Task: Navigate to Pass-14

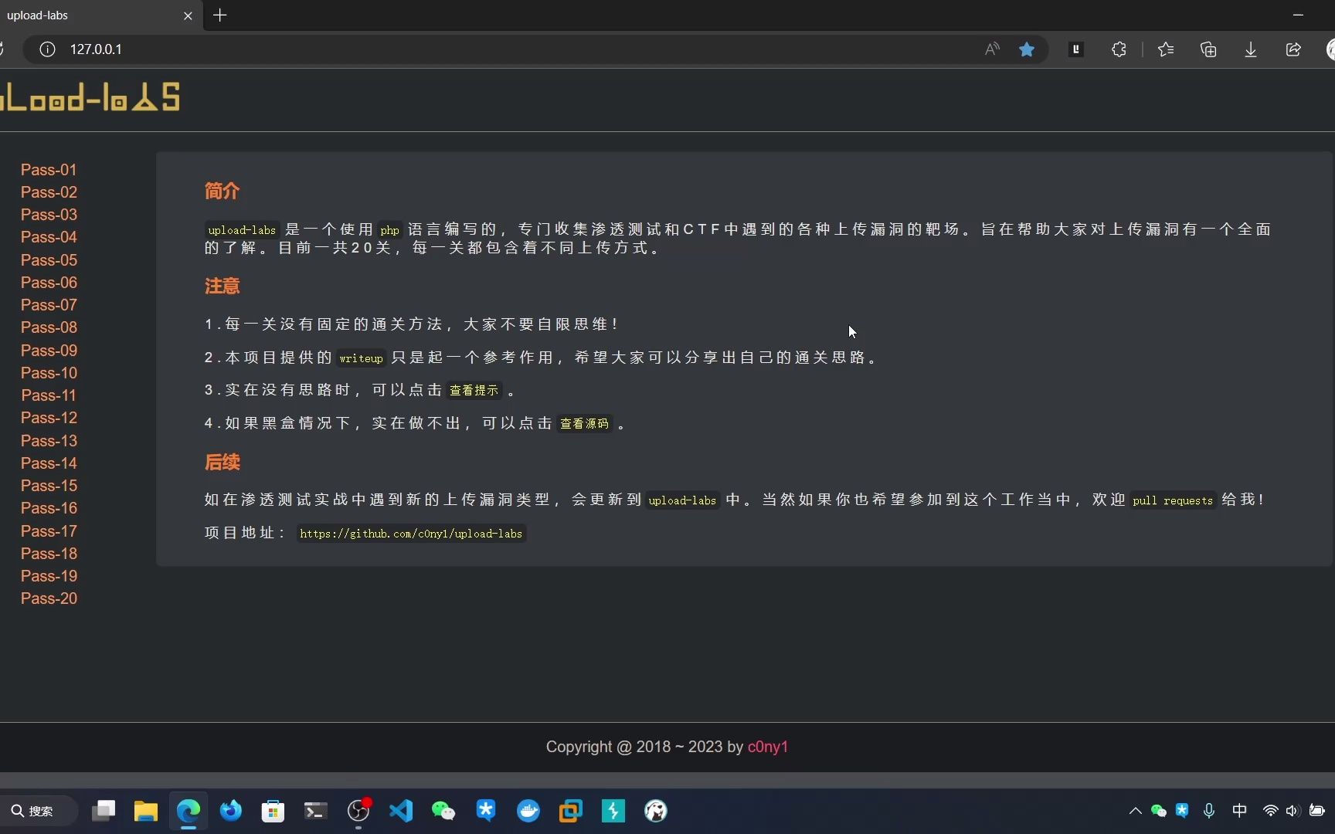Action: pyautogui.click(x=49, y=463)
